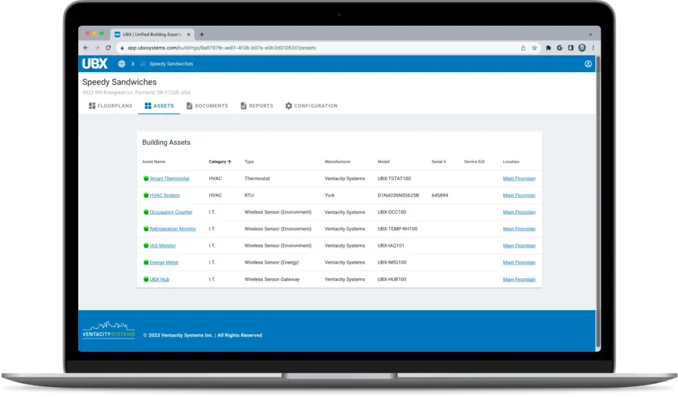Open the Smart Thermostat asset link

[169, 179]
